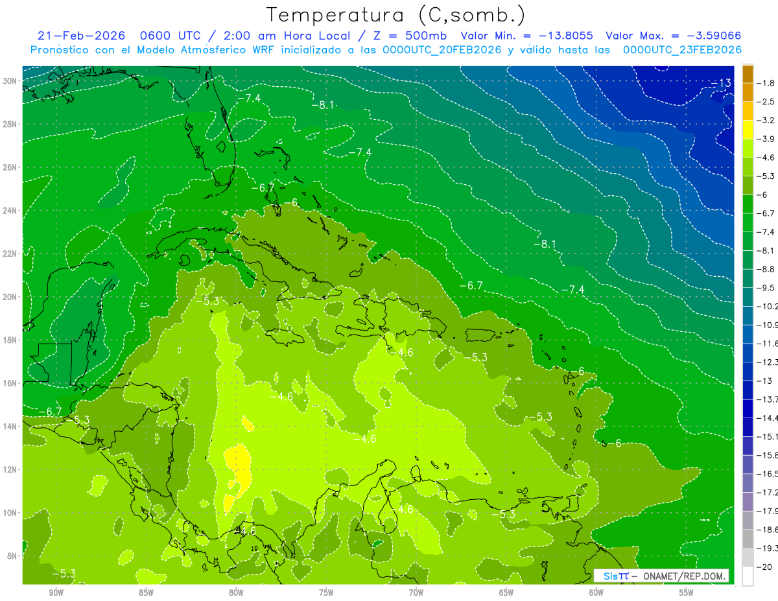Click the "55W" longitude axis label

tap(687, 593)
